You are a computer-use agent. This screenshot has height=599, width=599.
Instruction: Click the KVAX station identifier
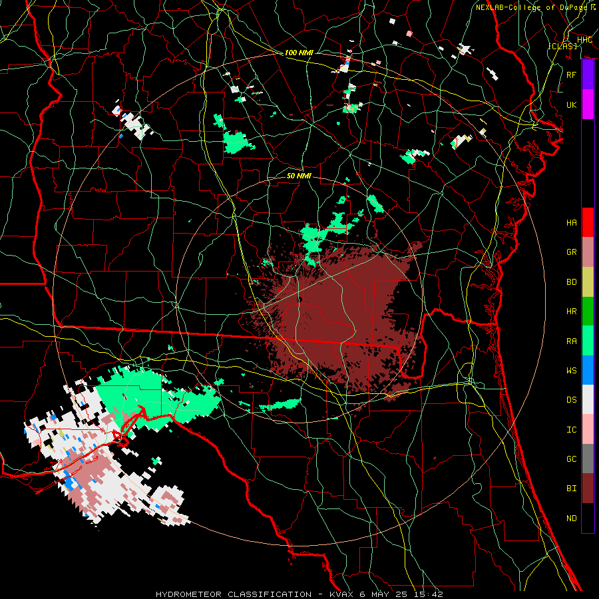coord(343,594)
